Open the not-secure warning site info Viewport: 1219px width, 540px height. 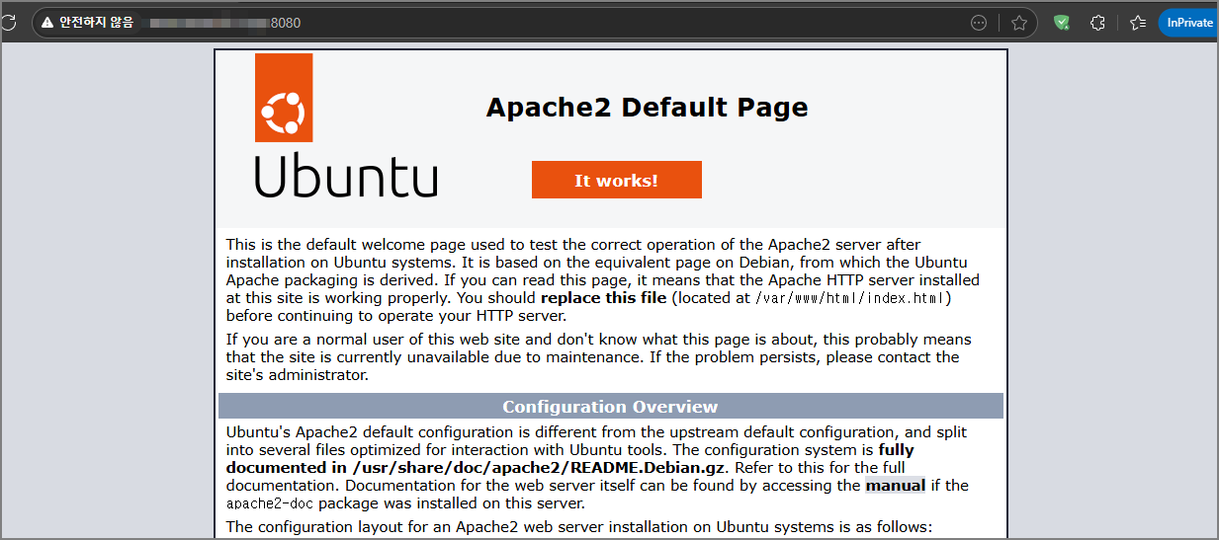pyautogui.click(x=87, y=23)
